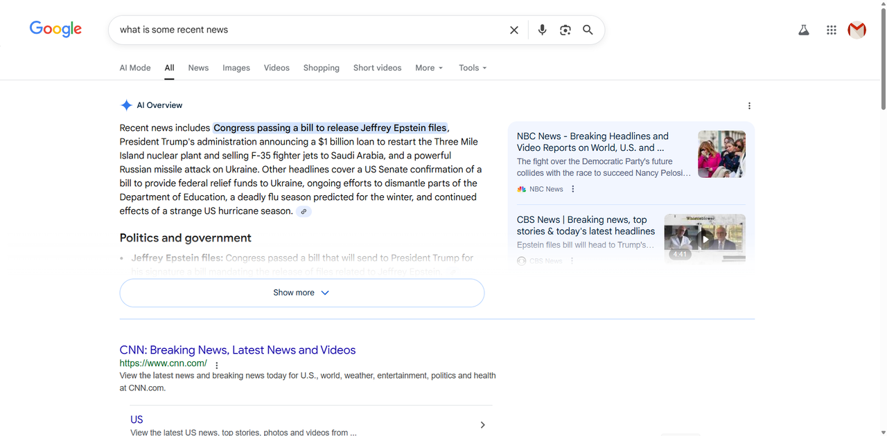Image resolution: width=887 pixels, height=436 pixels.
Task: Switch to the Videos tab
Action: 276,68
